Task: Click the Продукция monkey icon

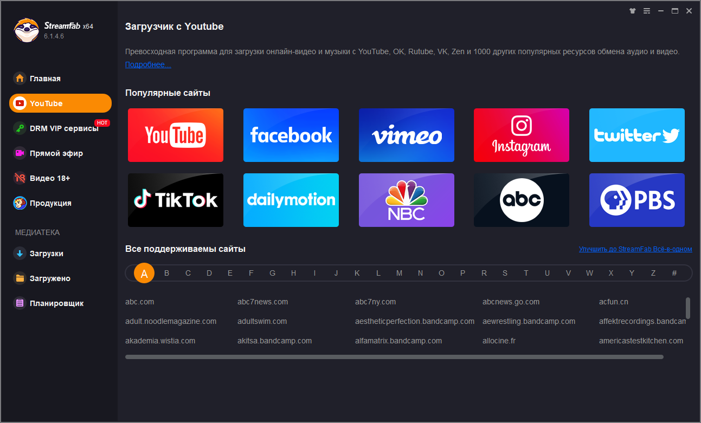Action: click(20, 203)
